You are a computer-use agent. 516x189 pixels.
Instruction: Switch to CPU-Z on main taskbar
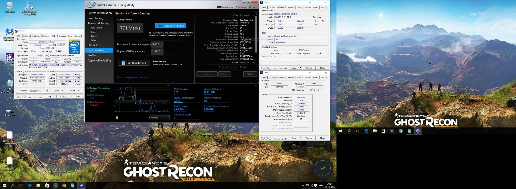point(81,186)
